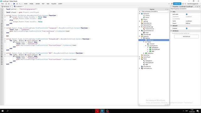This screenshot has width=201, height=113.
Task: Undo the last action
Action: point(20,4)
